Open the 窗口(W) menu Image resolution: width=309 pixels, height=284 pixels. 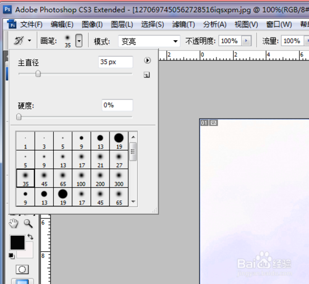click(279, 25)
